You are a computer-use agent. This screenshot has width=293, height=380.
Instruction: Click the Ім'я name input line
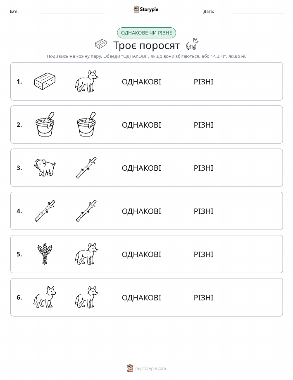point(73,12)
